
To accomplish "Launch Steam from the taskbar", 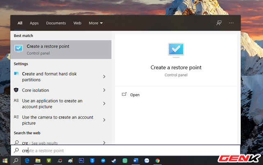I will (114, 160).
